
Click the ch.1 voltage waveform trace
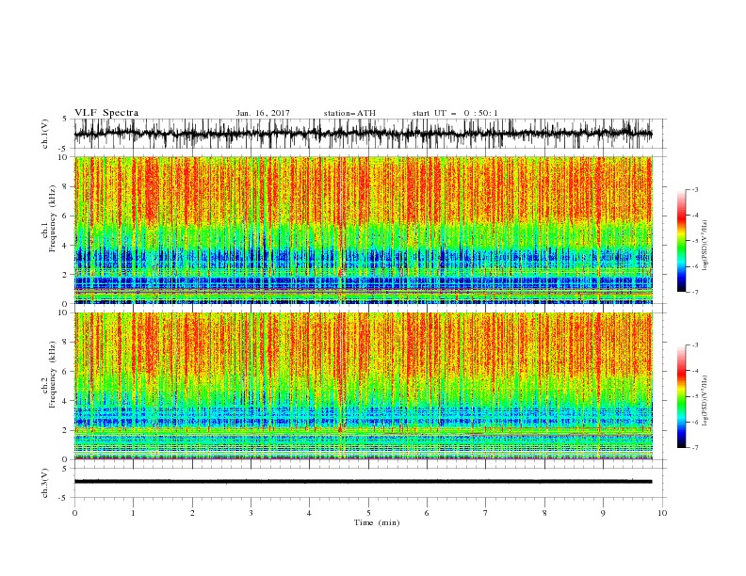click(x=363, y=134)
